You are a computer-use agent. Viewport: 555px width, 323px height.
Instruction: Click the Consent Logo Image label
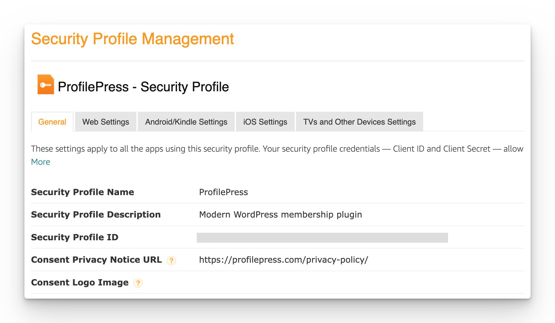click(80, 282)
